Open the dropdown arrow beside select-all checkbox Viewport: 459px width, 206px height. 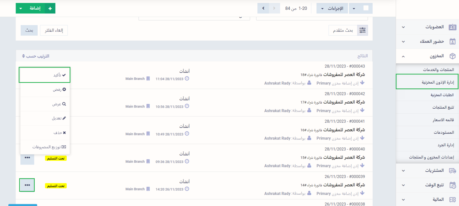click(x=354, y=8)
